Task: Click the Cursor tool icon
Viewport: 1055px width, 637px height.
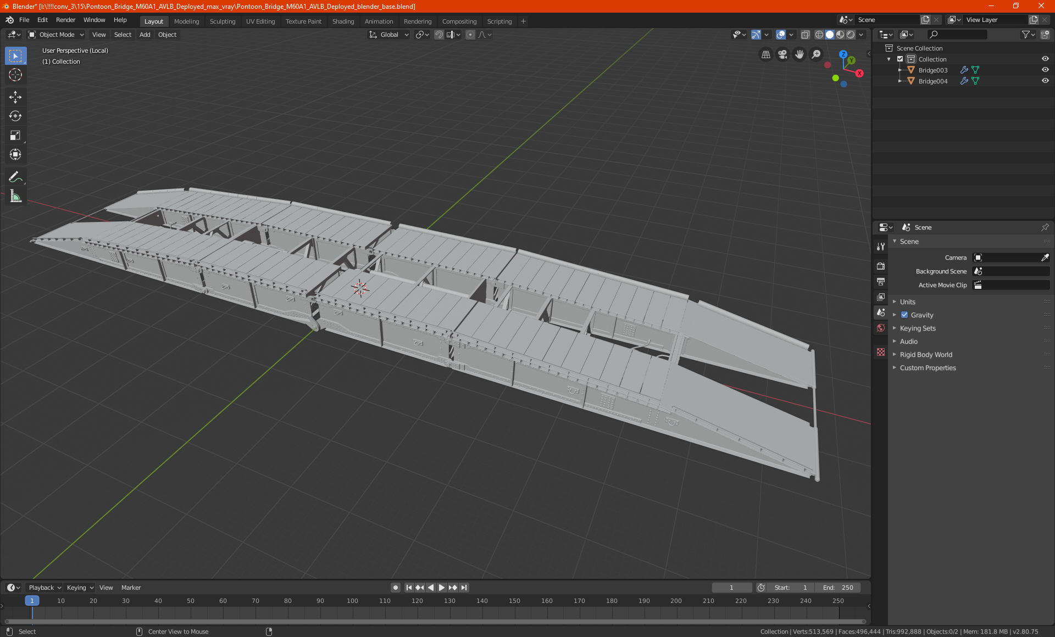Action: tap(15, 75)
